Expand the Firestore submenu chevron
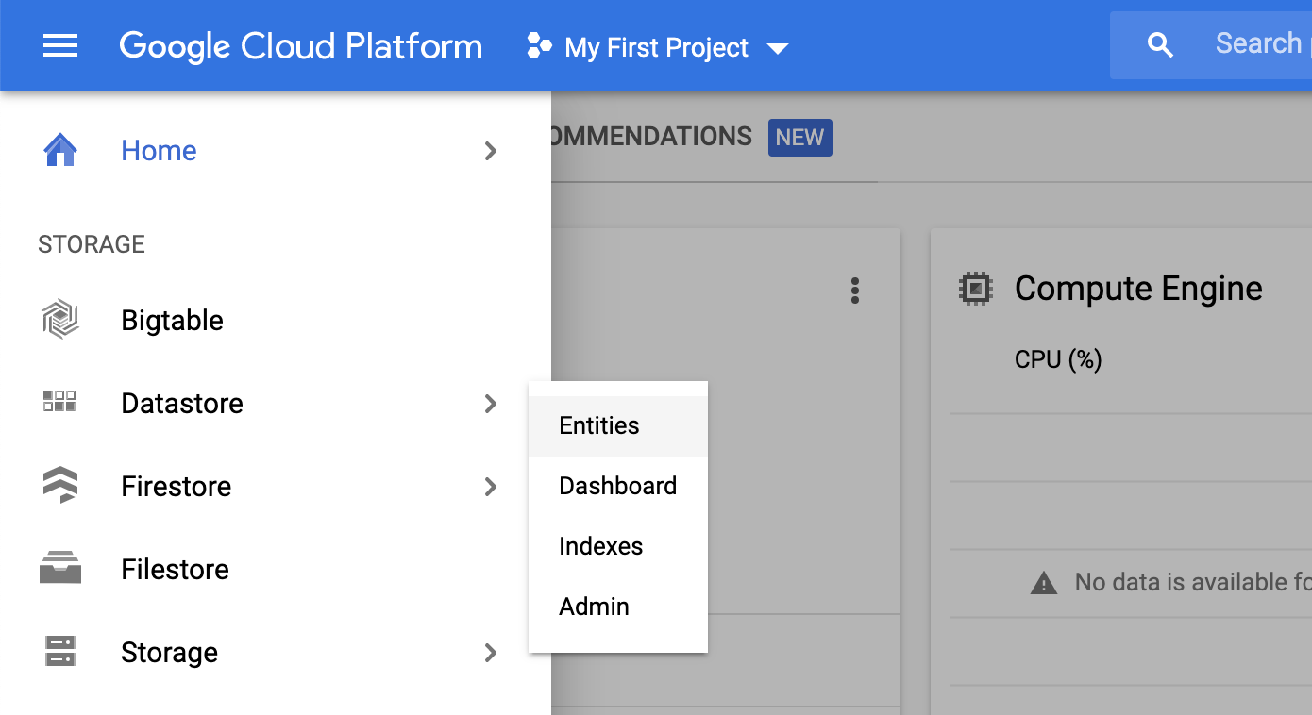Viewport: 1312px width, 715px height. click(490, 487)
